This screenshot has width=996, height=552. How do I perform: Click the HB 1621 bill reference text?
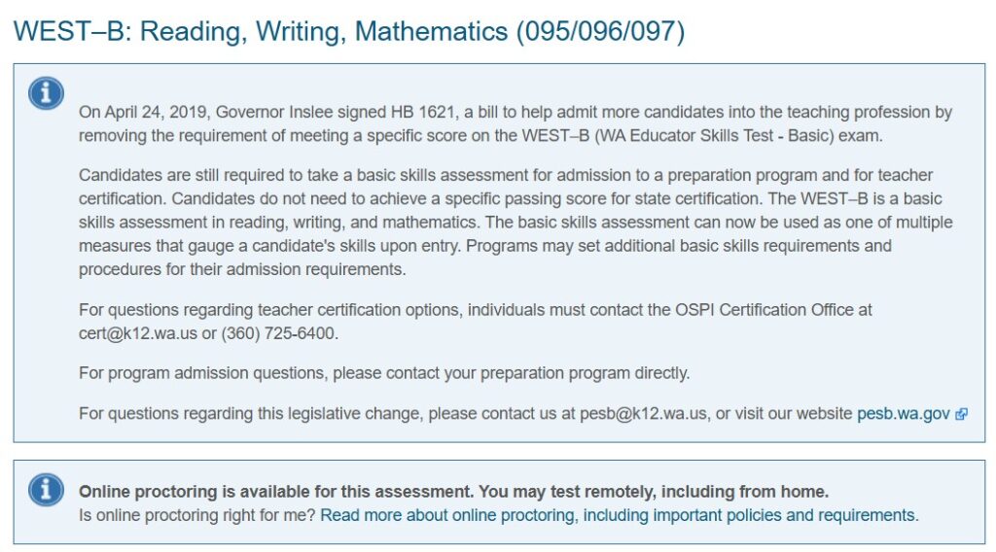coord(422,113)
